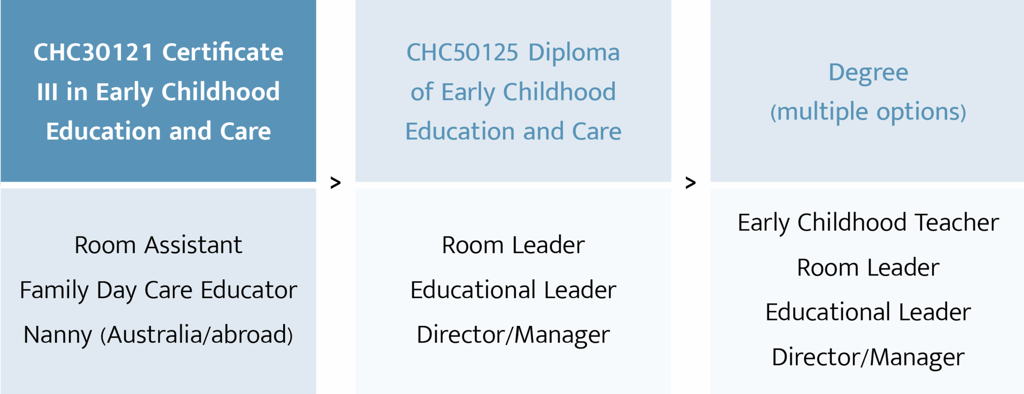Choose Director/Manager under the Degree column
This screenshot has width=1024, height=394.
tap(868, 357)
